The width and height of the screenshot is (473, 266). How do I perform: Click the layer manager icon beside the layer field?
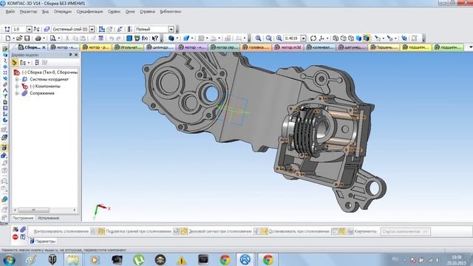[x=47, y=30]
